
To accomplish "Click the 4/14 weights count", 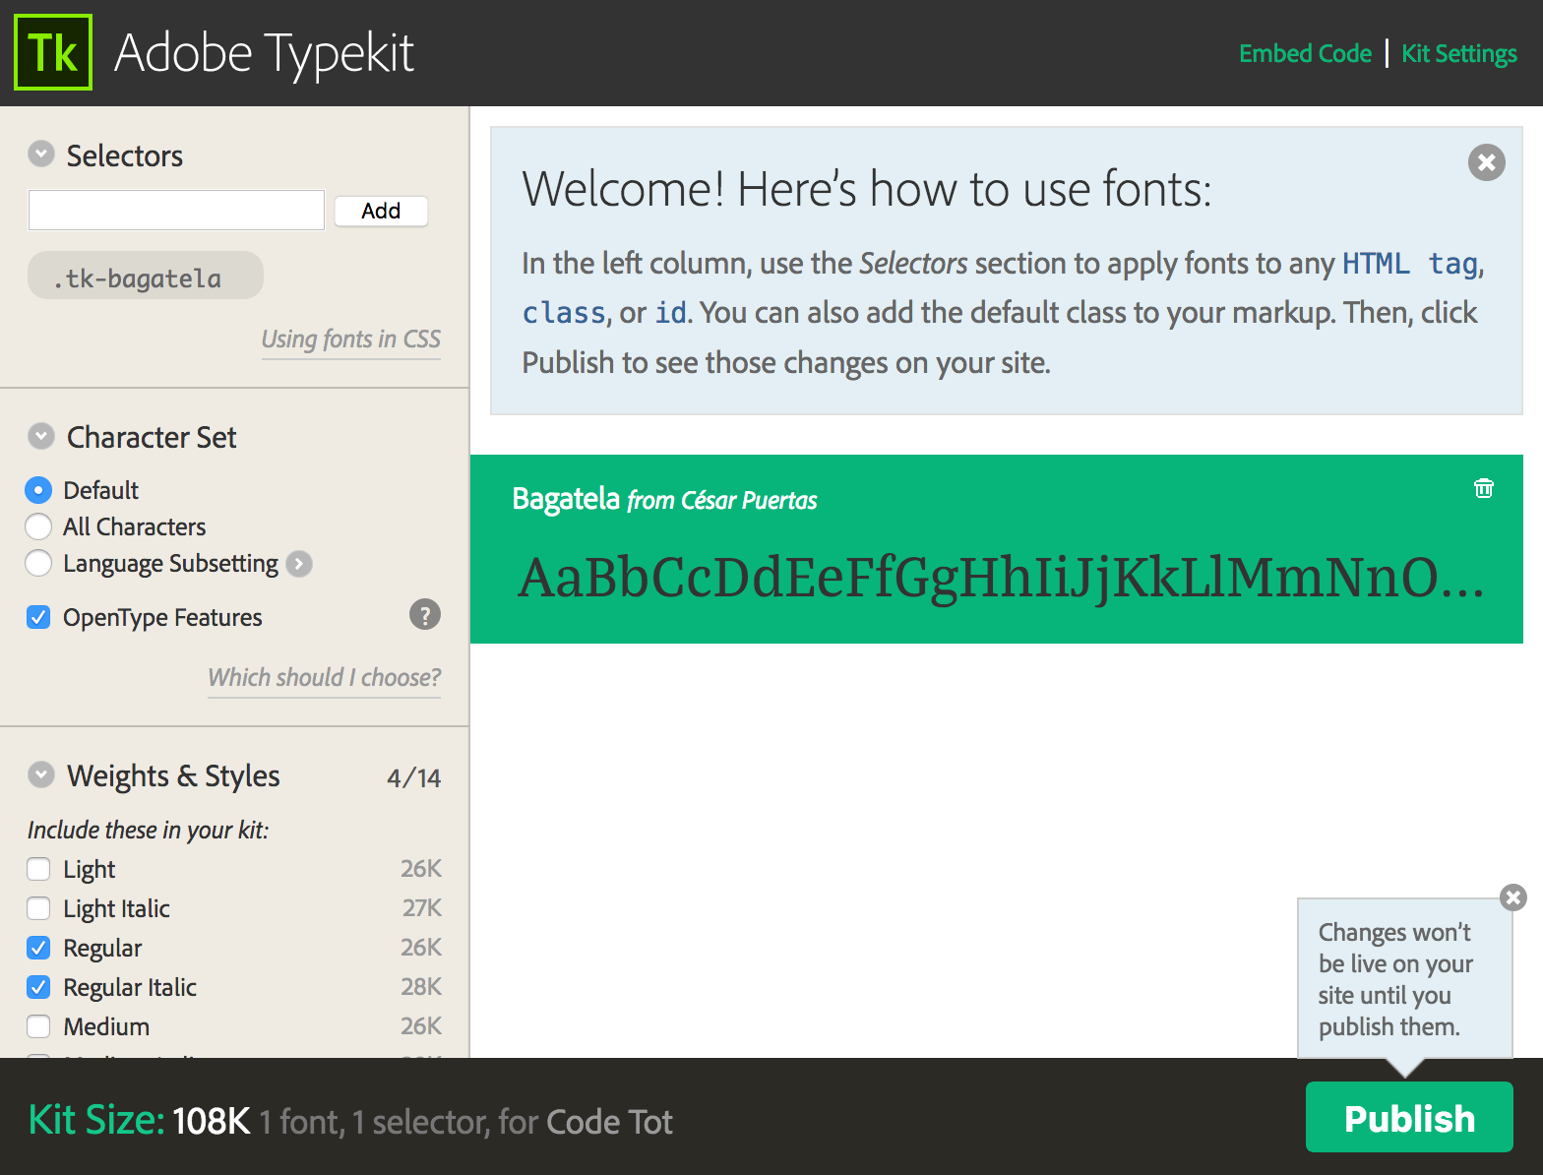I will (414, 777).
